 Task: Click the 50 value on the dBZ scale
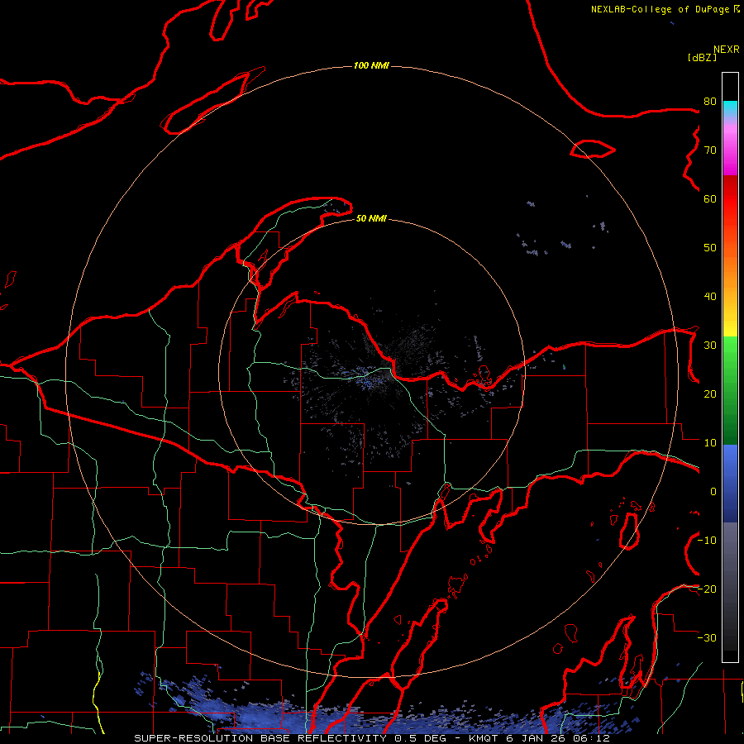[x=710, y=248]
